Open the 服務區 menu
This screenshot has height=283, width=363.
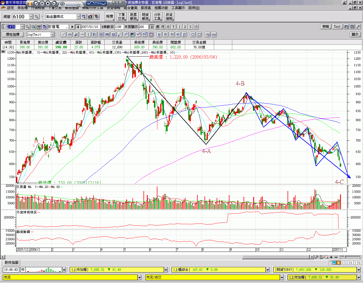[x=146, y=8]
